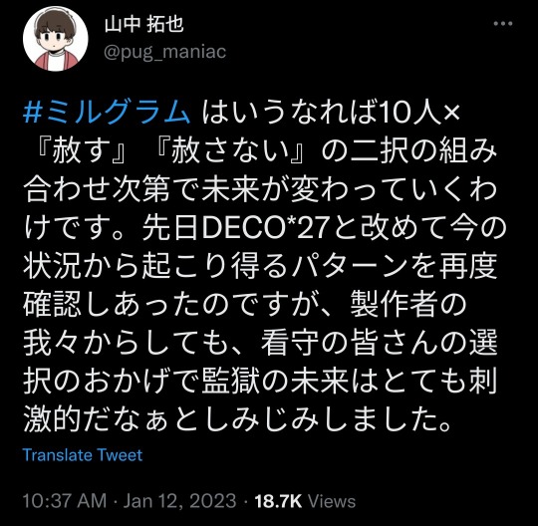Click Translate Tweet
Image resolution: width=538 pixels, height=526 pixels.
point(83,455)
